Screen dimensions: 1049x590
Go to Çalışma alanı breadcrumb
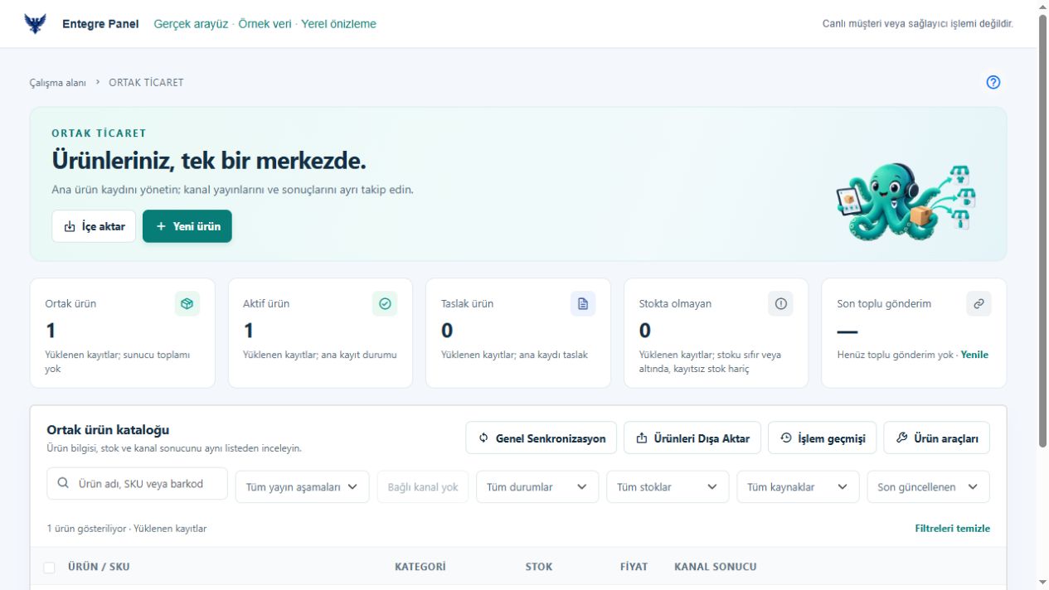[x=58, y=83]
